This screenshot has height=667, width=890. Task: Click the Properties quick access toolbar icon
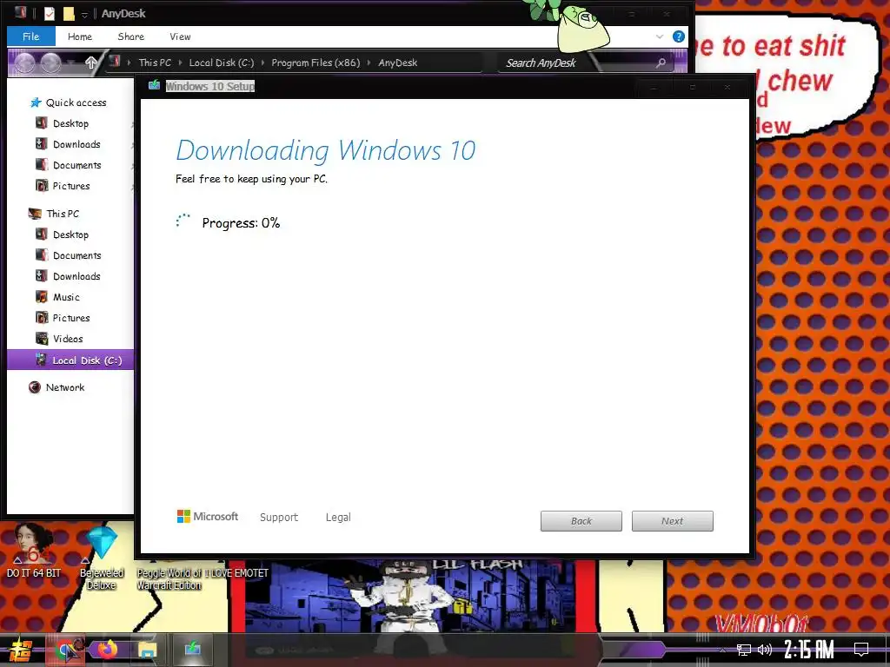(x=50, y=13)
